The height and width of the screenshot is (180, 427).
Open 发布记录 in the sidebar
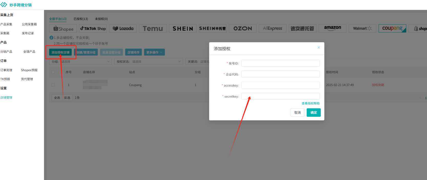(28, 33)
